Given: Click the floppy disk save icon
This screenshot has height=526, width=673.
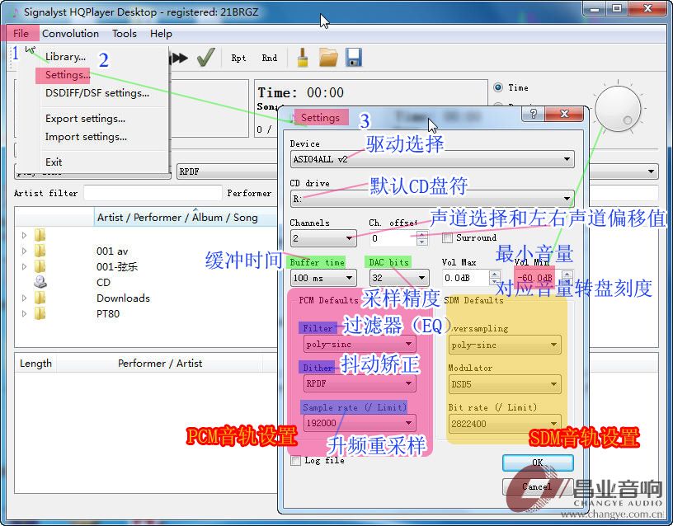Looking at the screenshot, I should click(354, 58).
